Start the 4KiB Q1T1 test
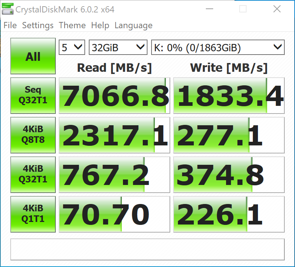This screenshot has width=295, height=267. (x=33, y=214)
